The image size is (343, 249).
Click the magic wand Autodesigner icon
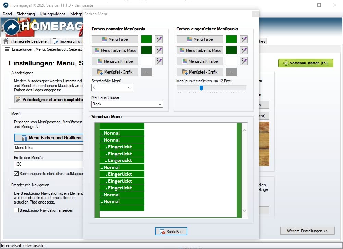coord(18,100)
